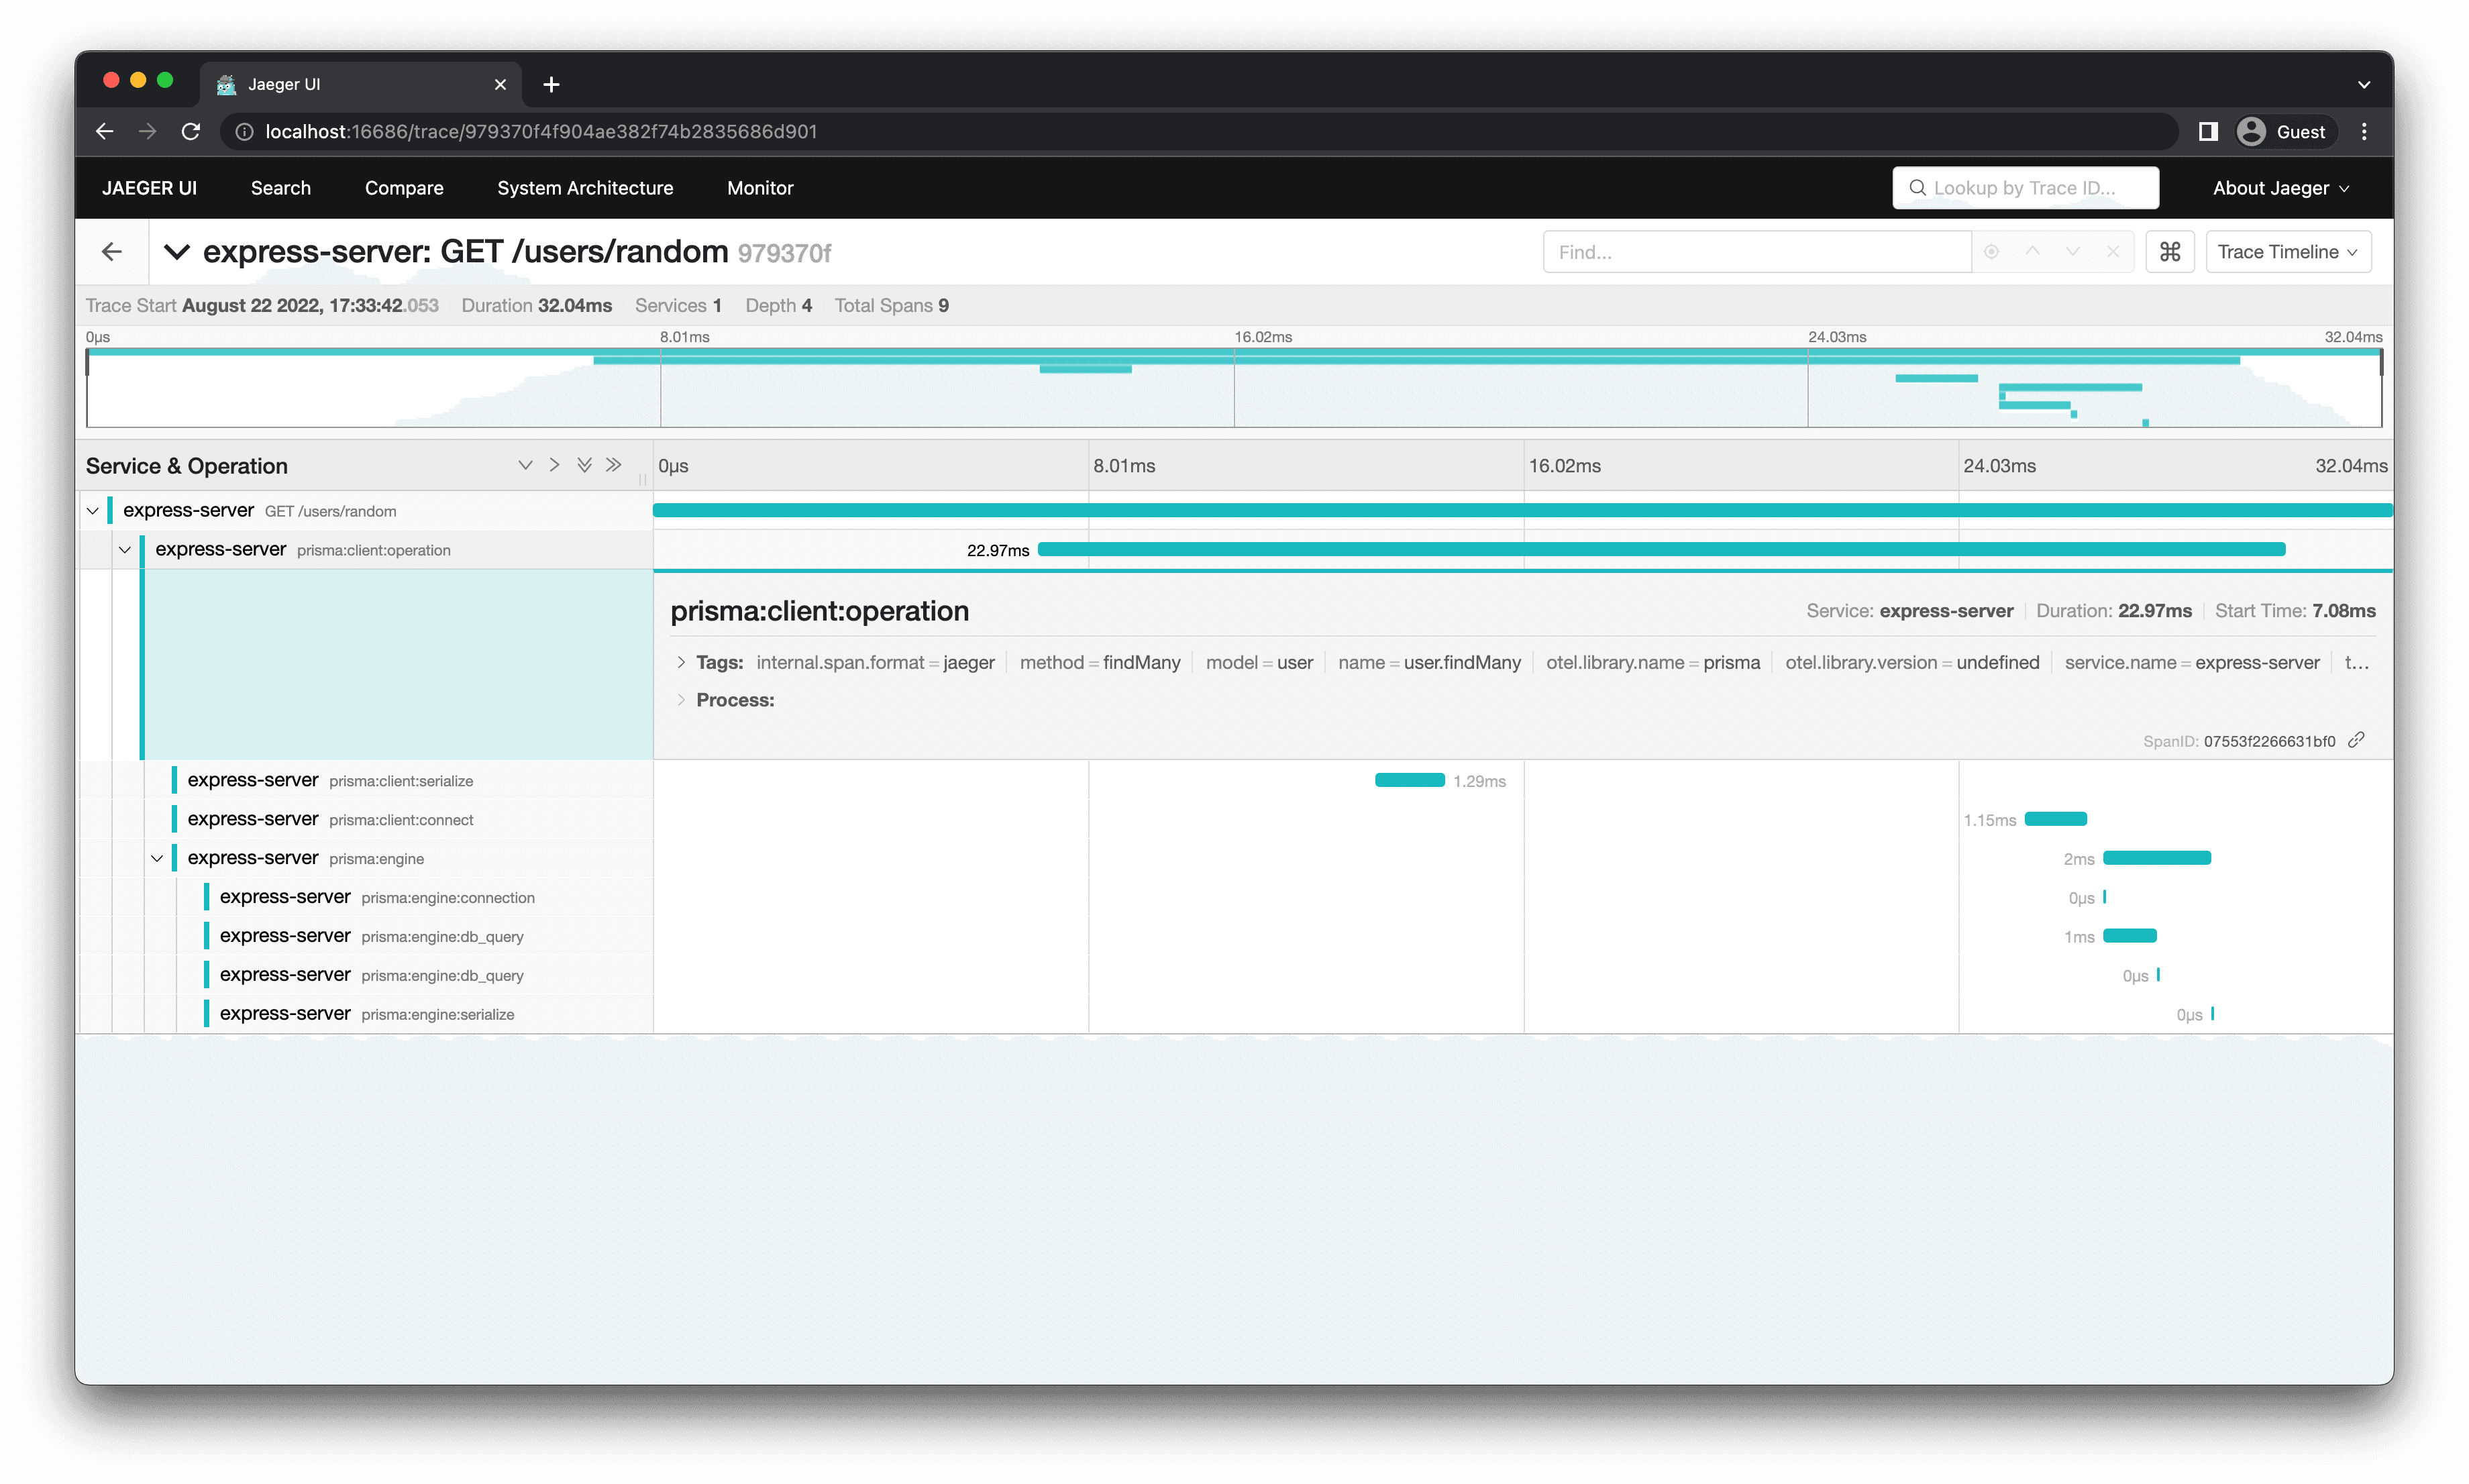Collapse the express-server GET /users/random root span
2469x1484 pixels.
coord(93,510)
